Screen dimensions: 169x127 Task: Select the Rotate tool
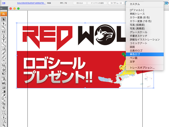click(x=4, y=61)
